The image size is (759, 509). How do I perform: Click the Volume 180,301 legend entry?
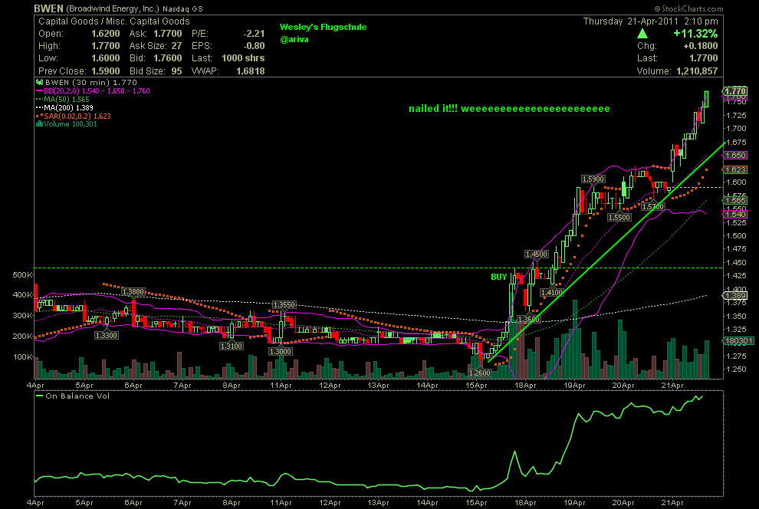point(67,124)
